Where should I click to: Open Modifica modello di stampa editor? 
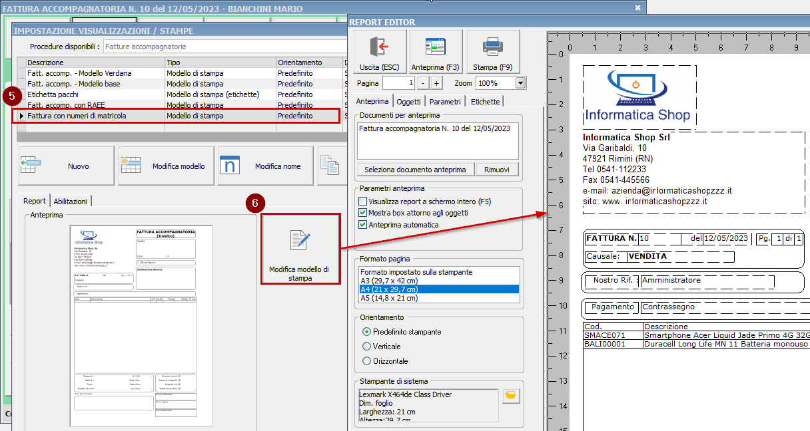299,249
